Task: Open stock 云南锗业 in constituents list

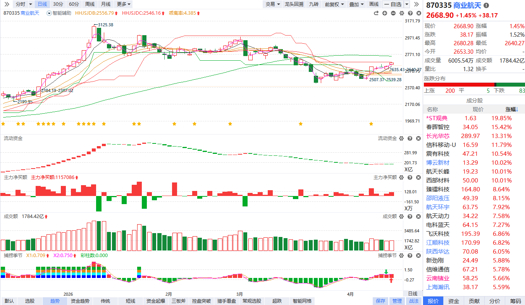Action: pos(438,278)
